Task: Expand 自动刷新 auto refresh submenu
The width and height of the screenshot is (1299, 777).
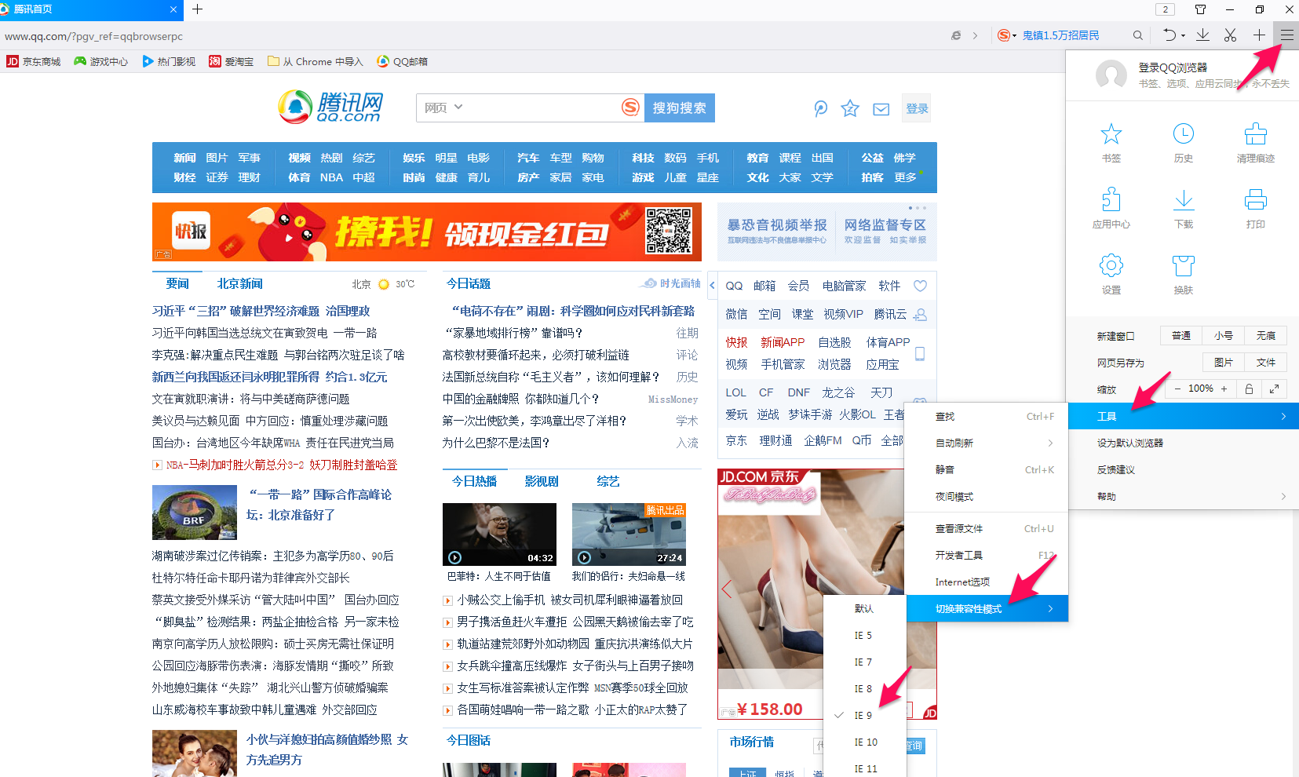Action: 986,443
